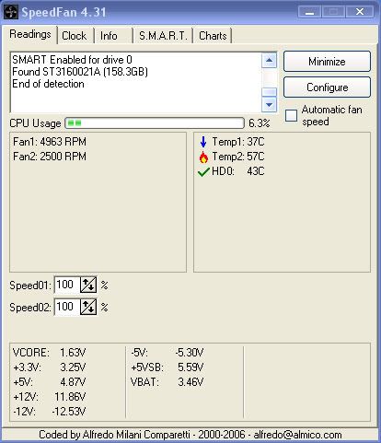Click the 'Found ST3160021A (158.3GB)' log line

click(80, 72)
